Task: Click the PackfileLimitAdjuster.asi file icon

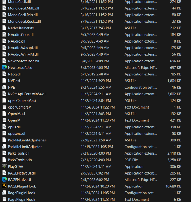Action: [4, 140]
